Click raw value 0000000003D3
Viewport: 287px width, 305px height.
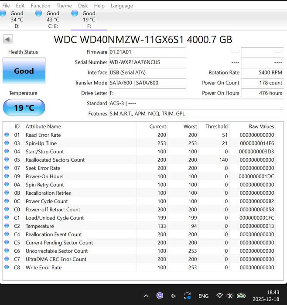tap(256, 152)
